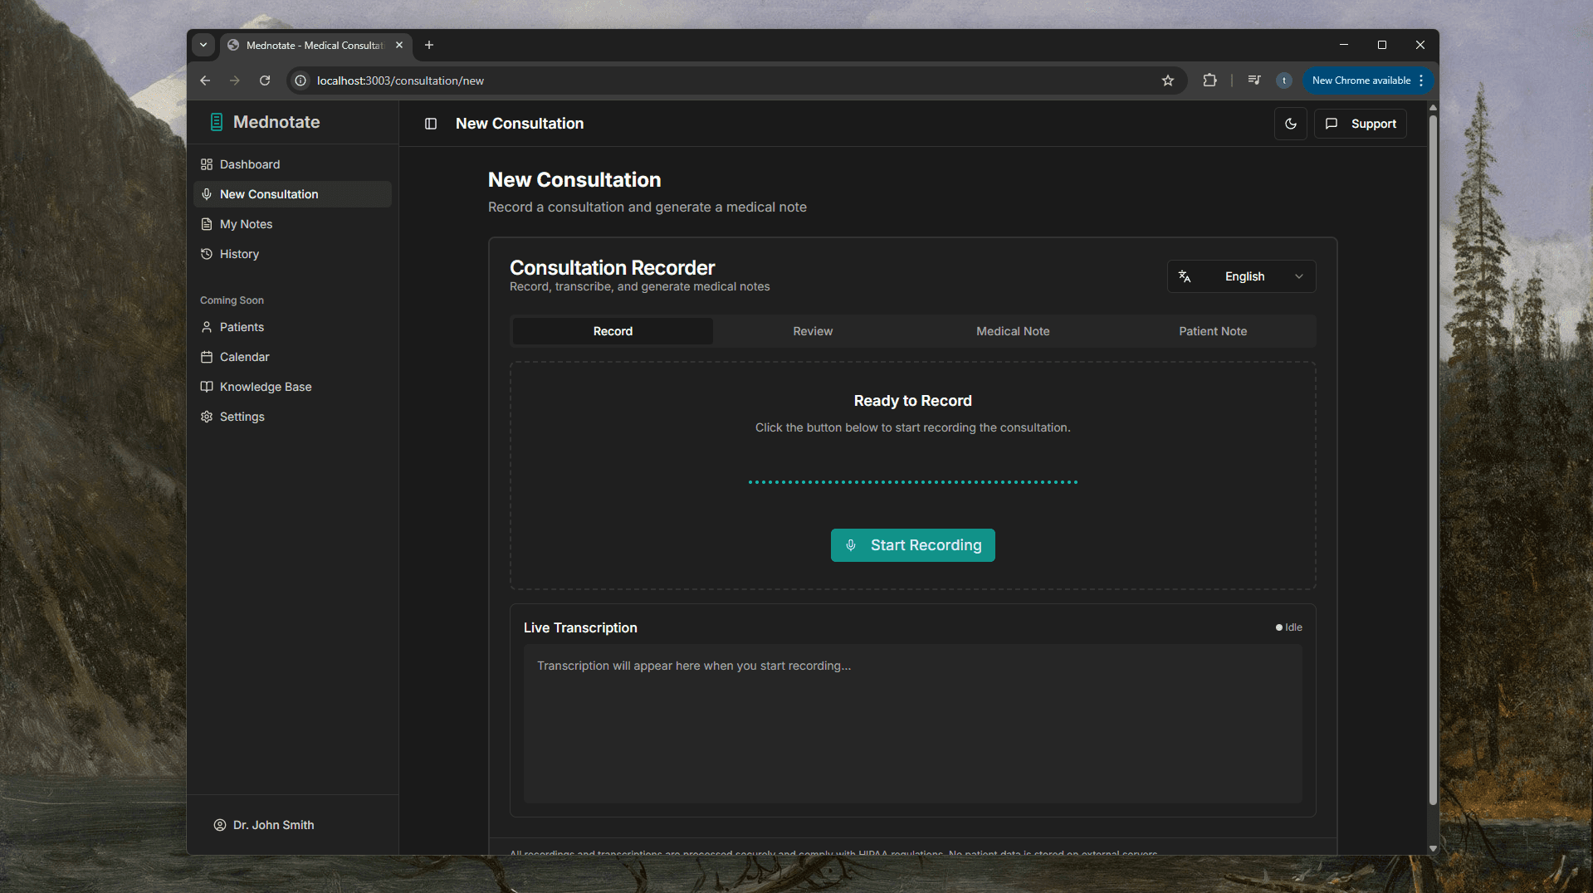Open Calendar in sidebar

[x=244, y=357]
